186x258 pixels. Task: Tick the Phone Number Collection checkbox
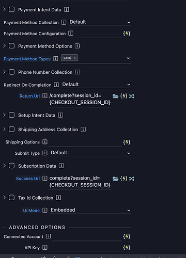click(11, 72)
